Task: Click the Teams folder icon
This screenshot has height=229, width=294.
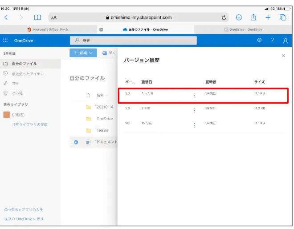Action: [x=89, y=130]
